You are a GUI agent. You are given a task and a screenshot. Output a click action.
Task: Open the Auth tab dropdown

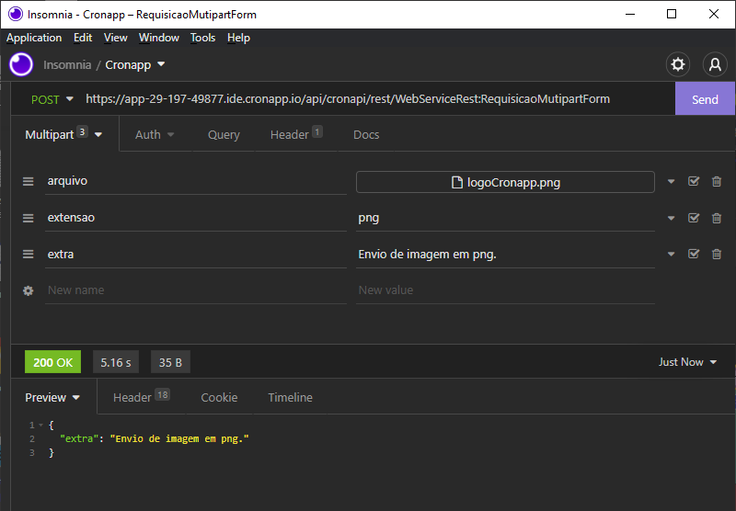pos(155,134)
